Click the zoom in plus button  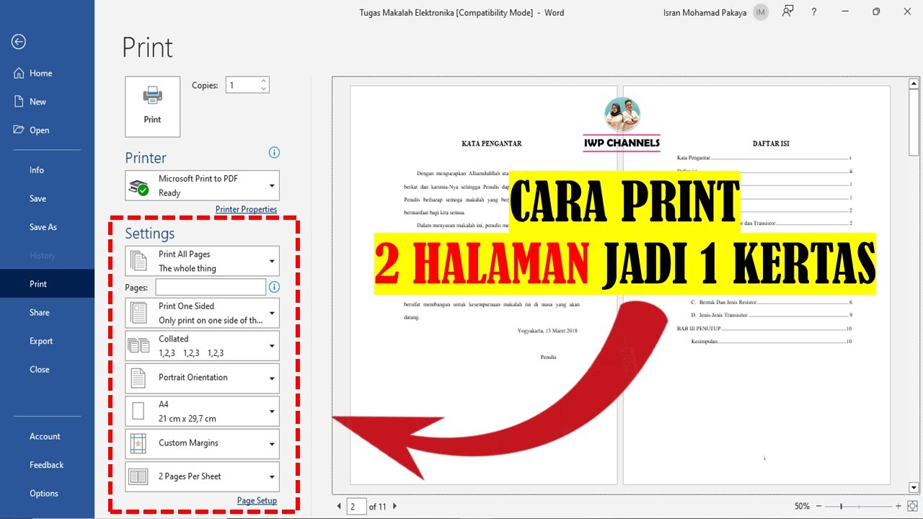tap(898, 507)
